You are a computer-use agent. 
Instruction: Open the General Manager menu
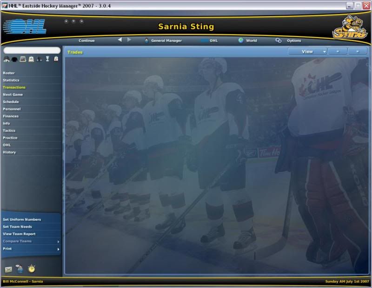[166, 40]
